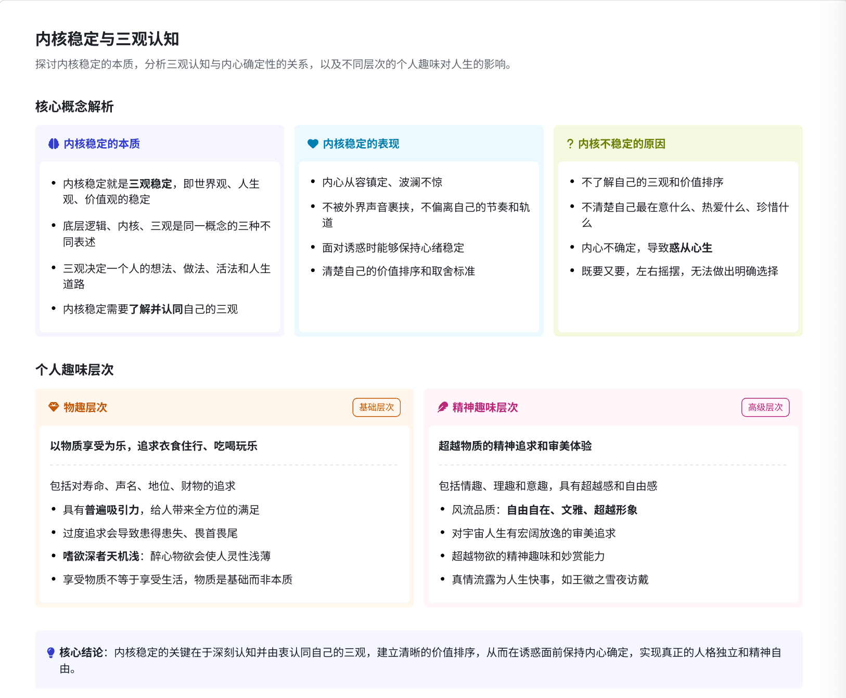Click the gem icon beside 物趣层次
The height and width of the screenshot is (698, 846).
[x=54, y=407]
